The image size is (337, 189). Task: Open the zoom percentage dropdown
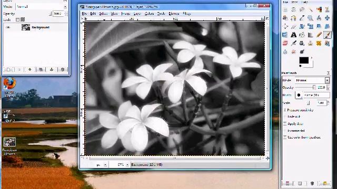coord(127,165)
